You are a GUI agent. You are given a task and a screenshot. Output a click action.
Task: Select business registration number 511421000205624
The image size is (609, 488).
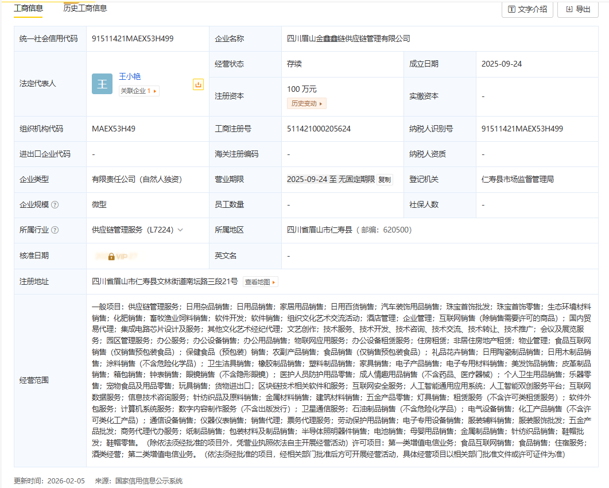pyautogui.click(x=319, y=129)
